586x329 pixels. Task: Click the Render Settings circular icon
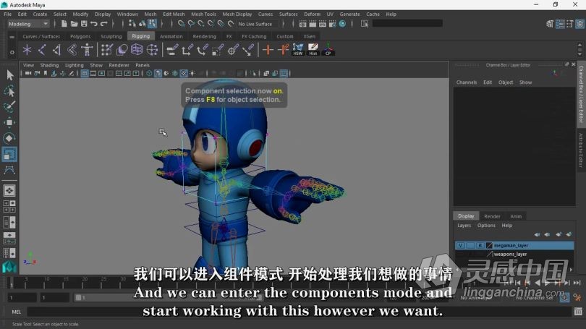click(x=342, y=24)
